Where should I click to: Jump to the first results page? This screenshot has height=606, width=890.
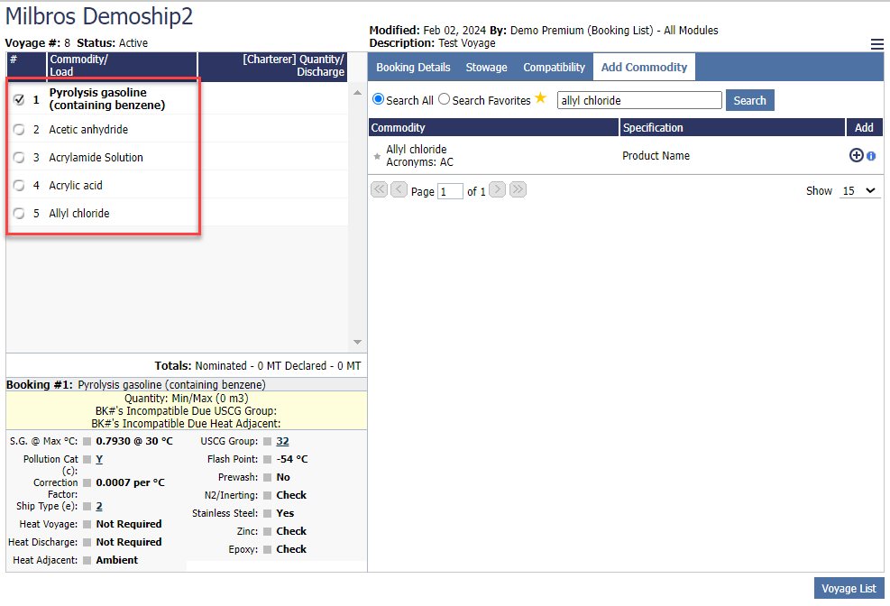[x=379, y=190]
